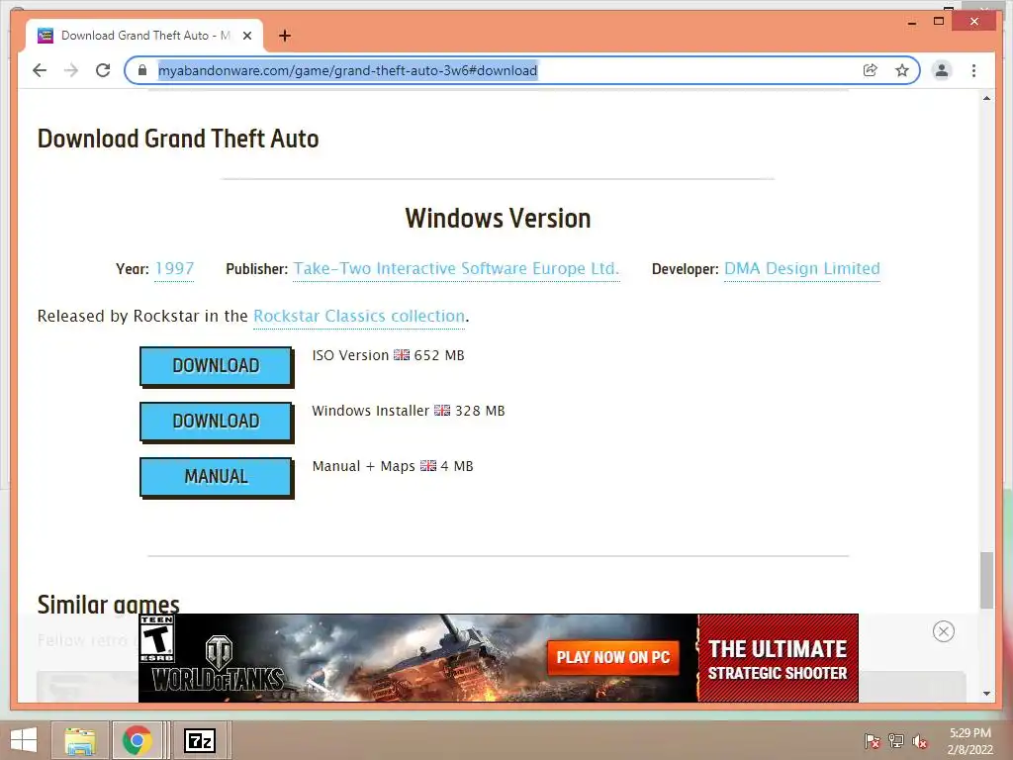The width and height of the screenshot is (1013, 760).
Task: Click the Windows Installer 328 MB label
Action: pyautogui.click(x=409, y=411)
